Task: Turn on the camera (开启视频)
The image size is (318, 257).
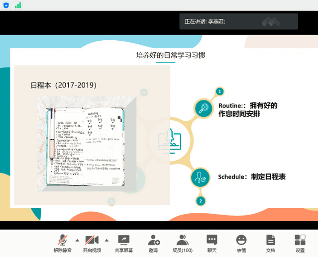Action: point(92,243)
